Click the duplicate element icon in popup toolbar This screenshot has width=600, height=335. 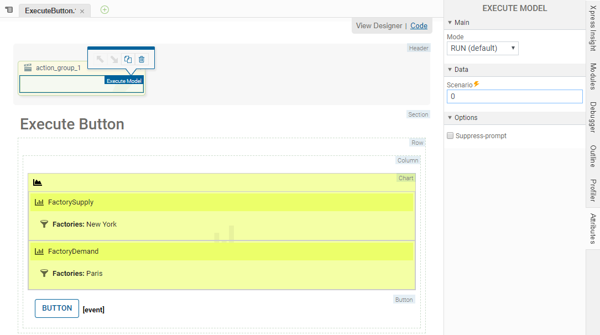pyautogui.click(x=128, y=60)
